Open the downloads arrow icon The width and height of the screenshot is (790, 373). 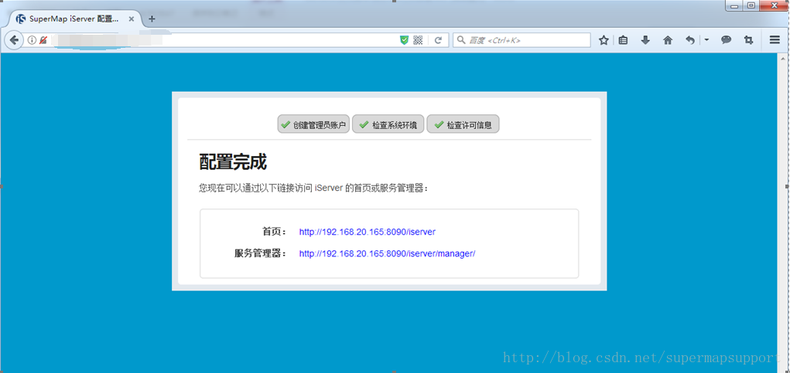point(645,40)
